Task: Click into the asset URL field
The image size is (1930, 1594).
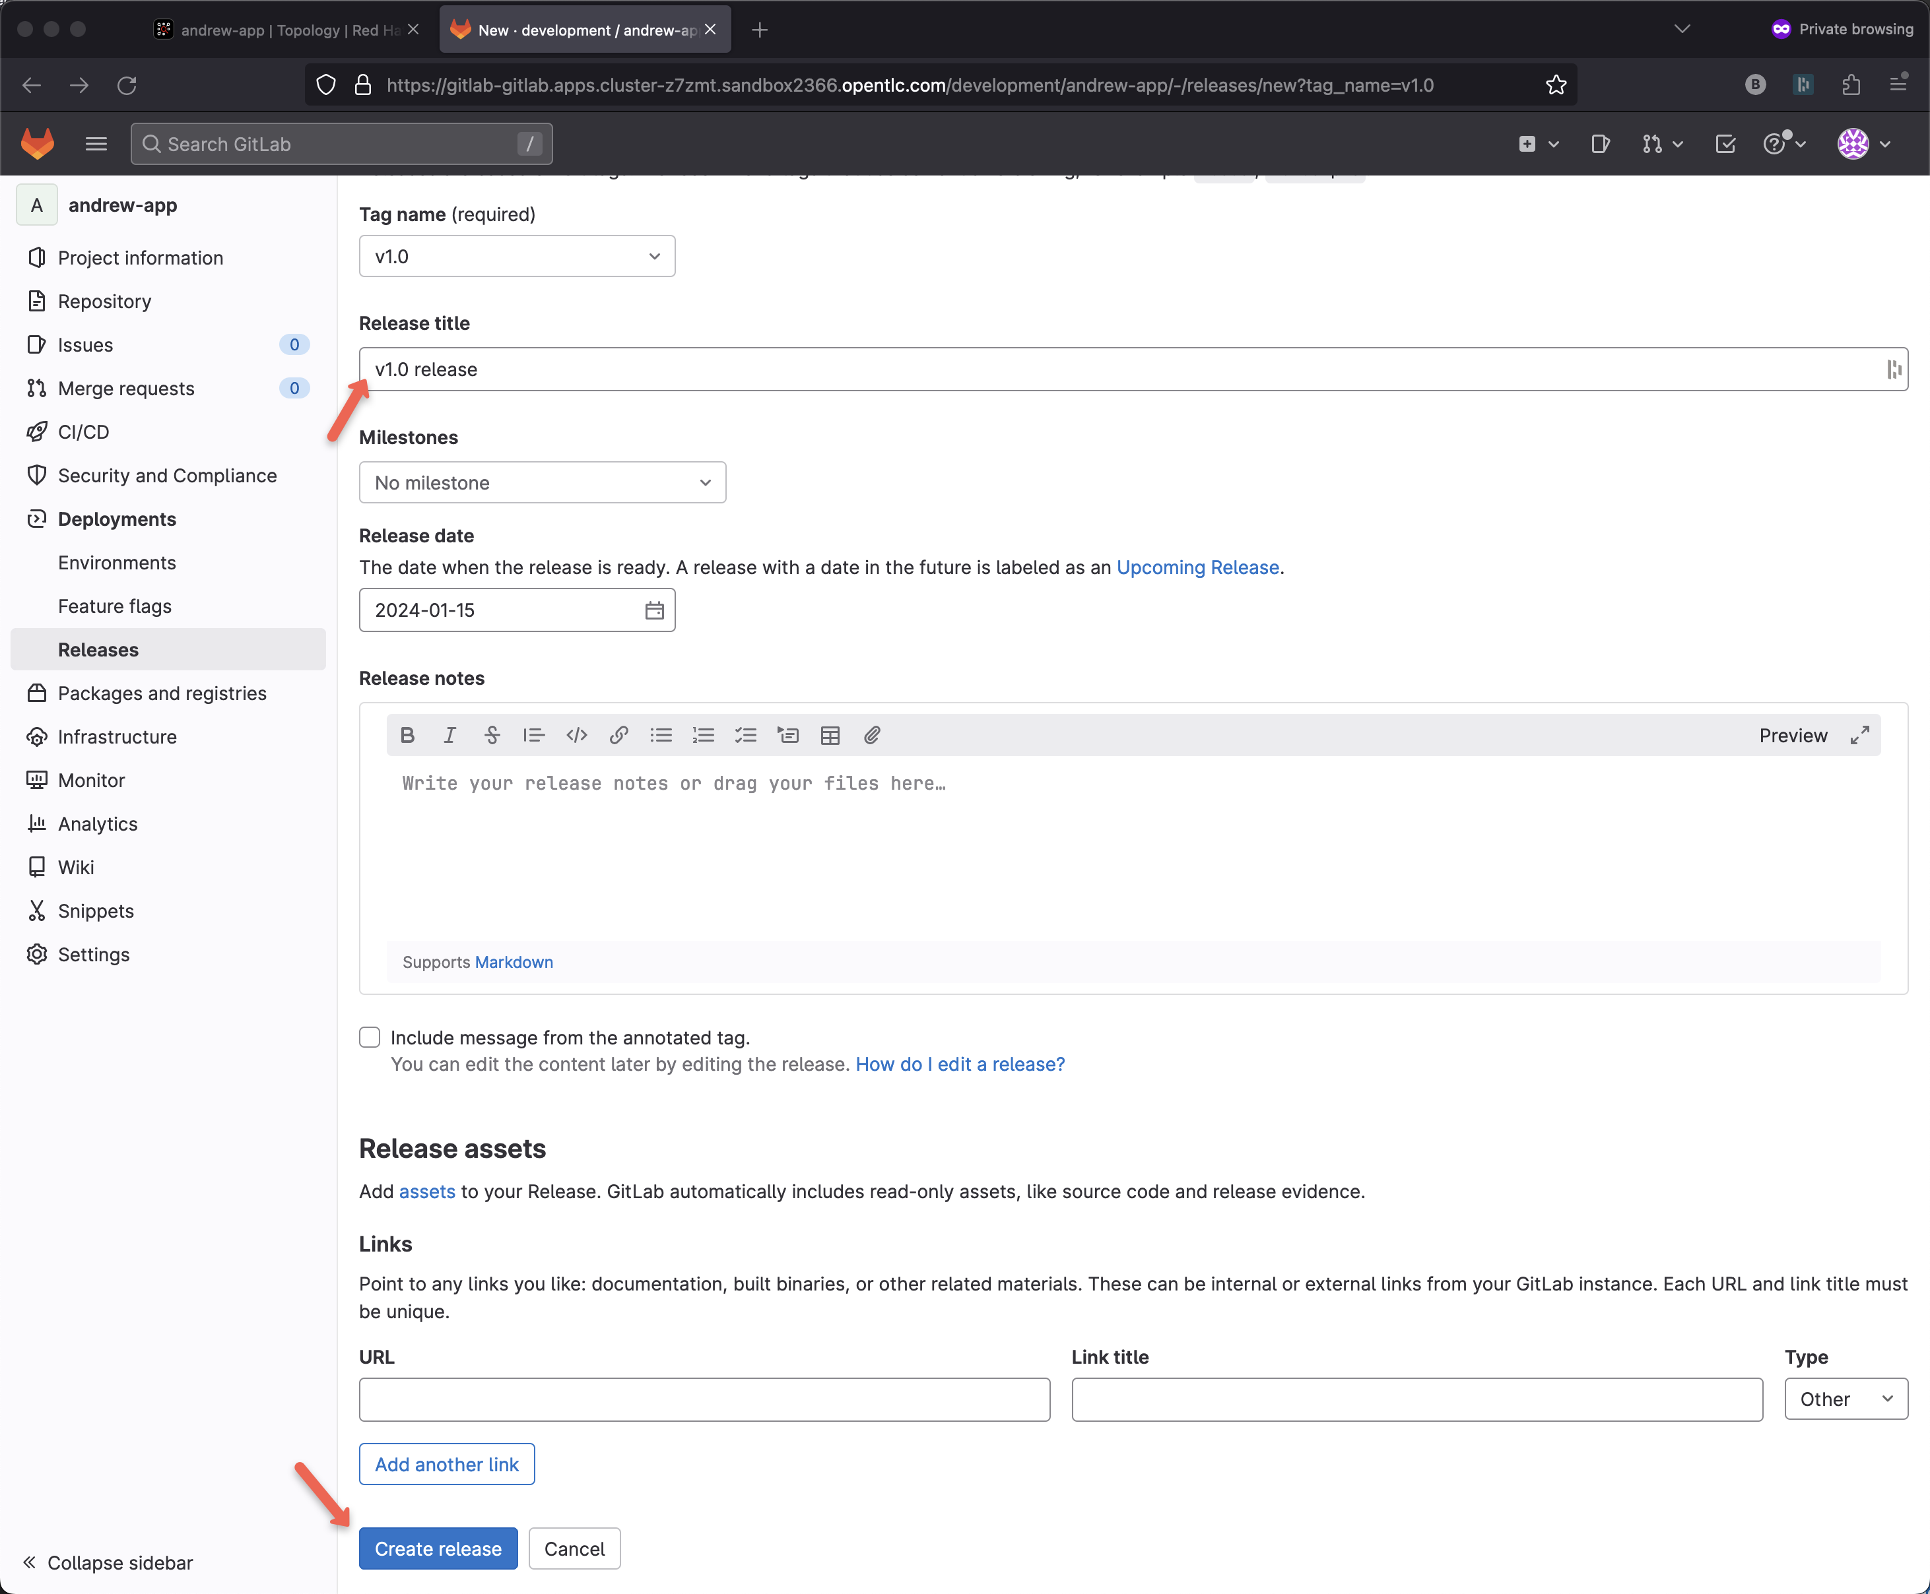Action: coord(704,1399)
